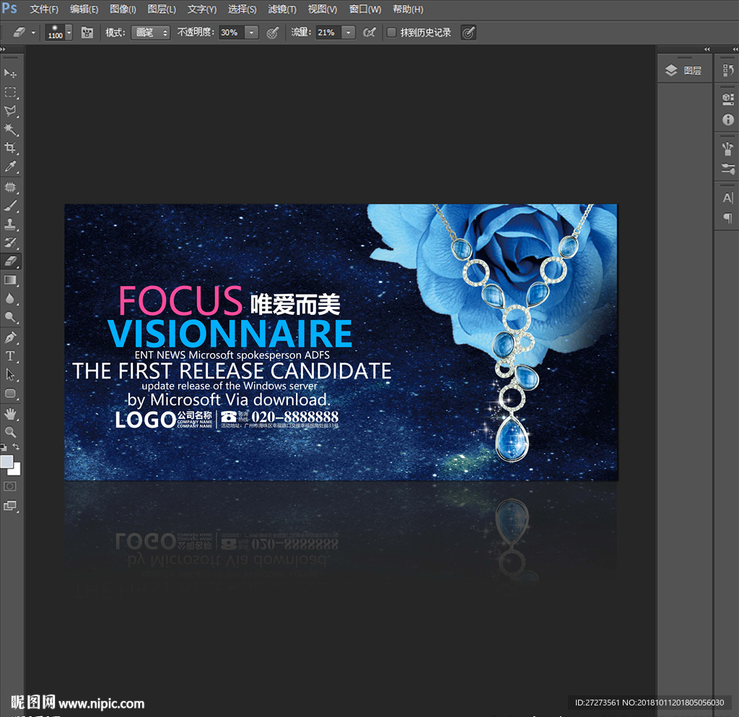Open the Info panel icon

pos(727,120)
